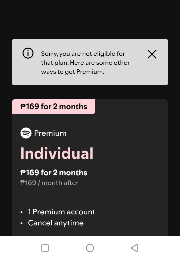Select the Cancel anytime feature line

pos(56,223)
